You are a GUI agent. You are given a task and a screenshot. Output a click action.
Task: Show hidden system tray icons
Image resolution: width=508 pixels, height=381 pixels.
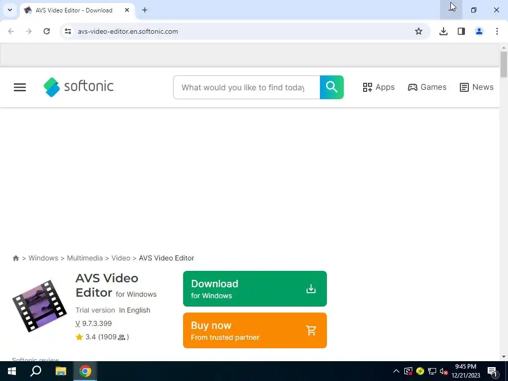(396, 371)
